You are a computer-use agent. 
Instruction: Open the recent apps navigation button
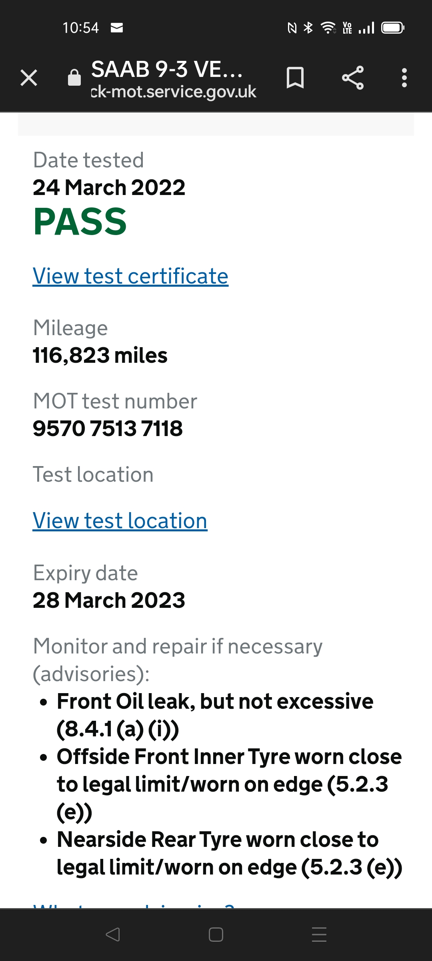pyautogui.click(x=319, y=935)
